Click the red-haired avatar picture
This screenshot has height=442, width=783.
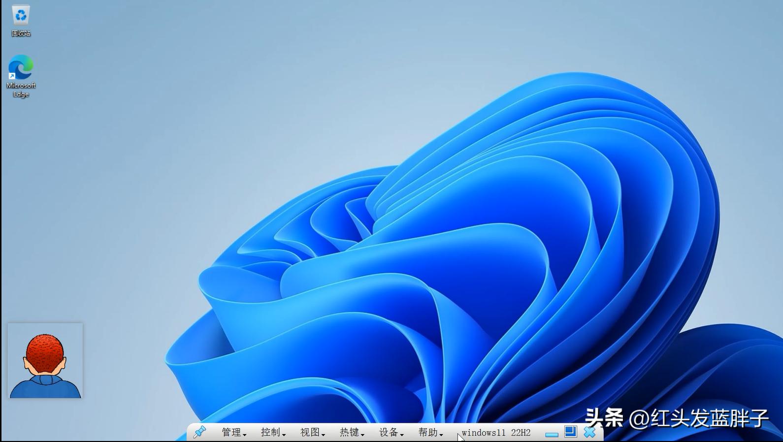[45, 361]
